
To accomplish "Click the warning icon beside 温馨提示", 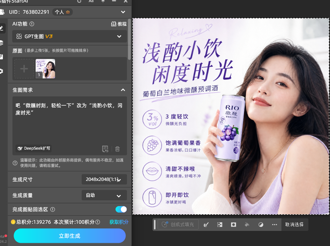I will [x=15, y=163].
